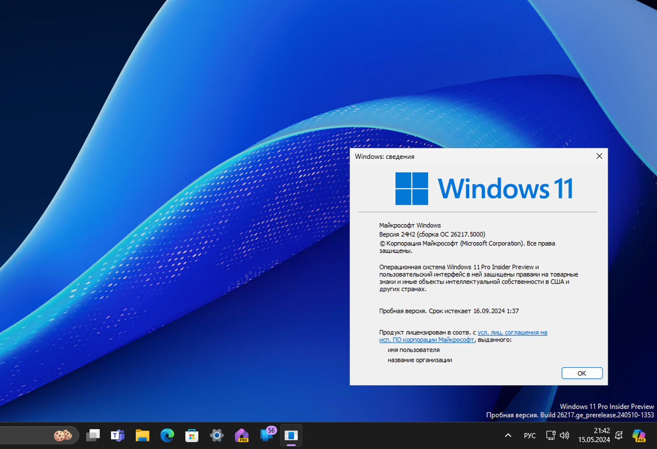The image size is (657, 449).
Task: Open the license agreement hyperlink
Action: click(512, 332)
